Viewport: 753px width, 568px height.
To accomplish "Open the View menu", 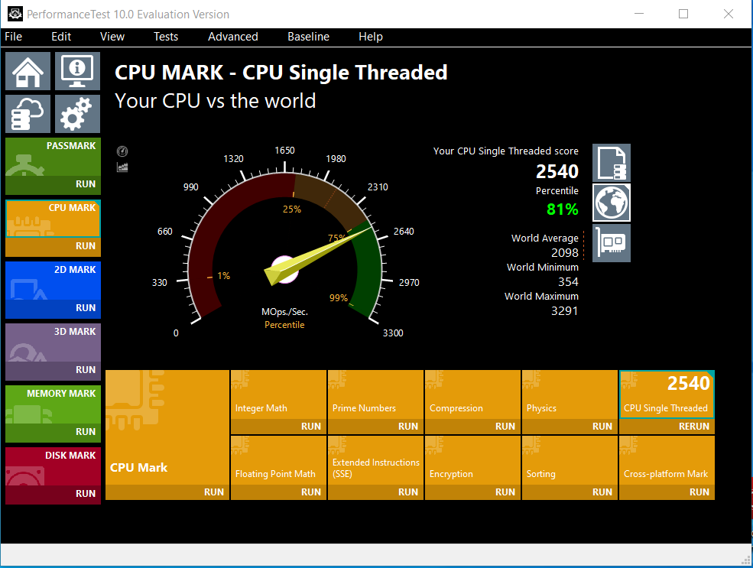I will [112, 37].
